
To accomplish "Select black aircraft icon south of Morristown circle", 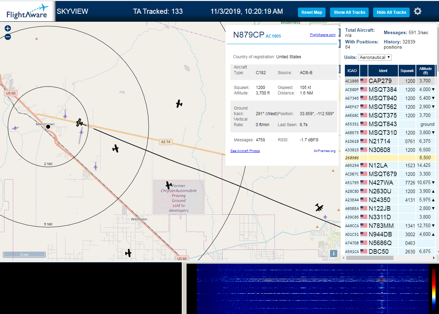I will click(116, 149).
